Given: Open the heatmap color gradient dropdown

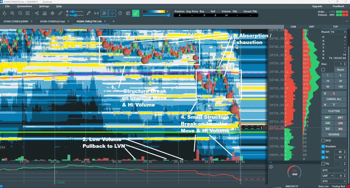Looking at the screenshot, I should tap(167, 12).
